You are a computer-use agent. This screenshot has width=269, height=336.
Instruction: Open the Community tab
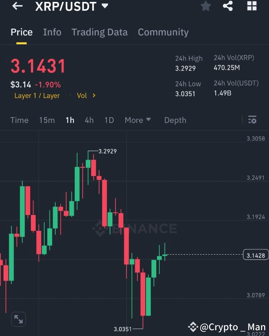(163, 32)
